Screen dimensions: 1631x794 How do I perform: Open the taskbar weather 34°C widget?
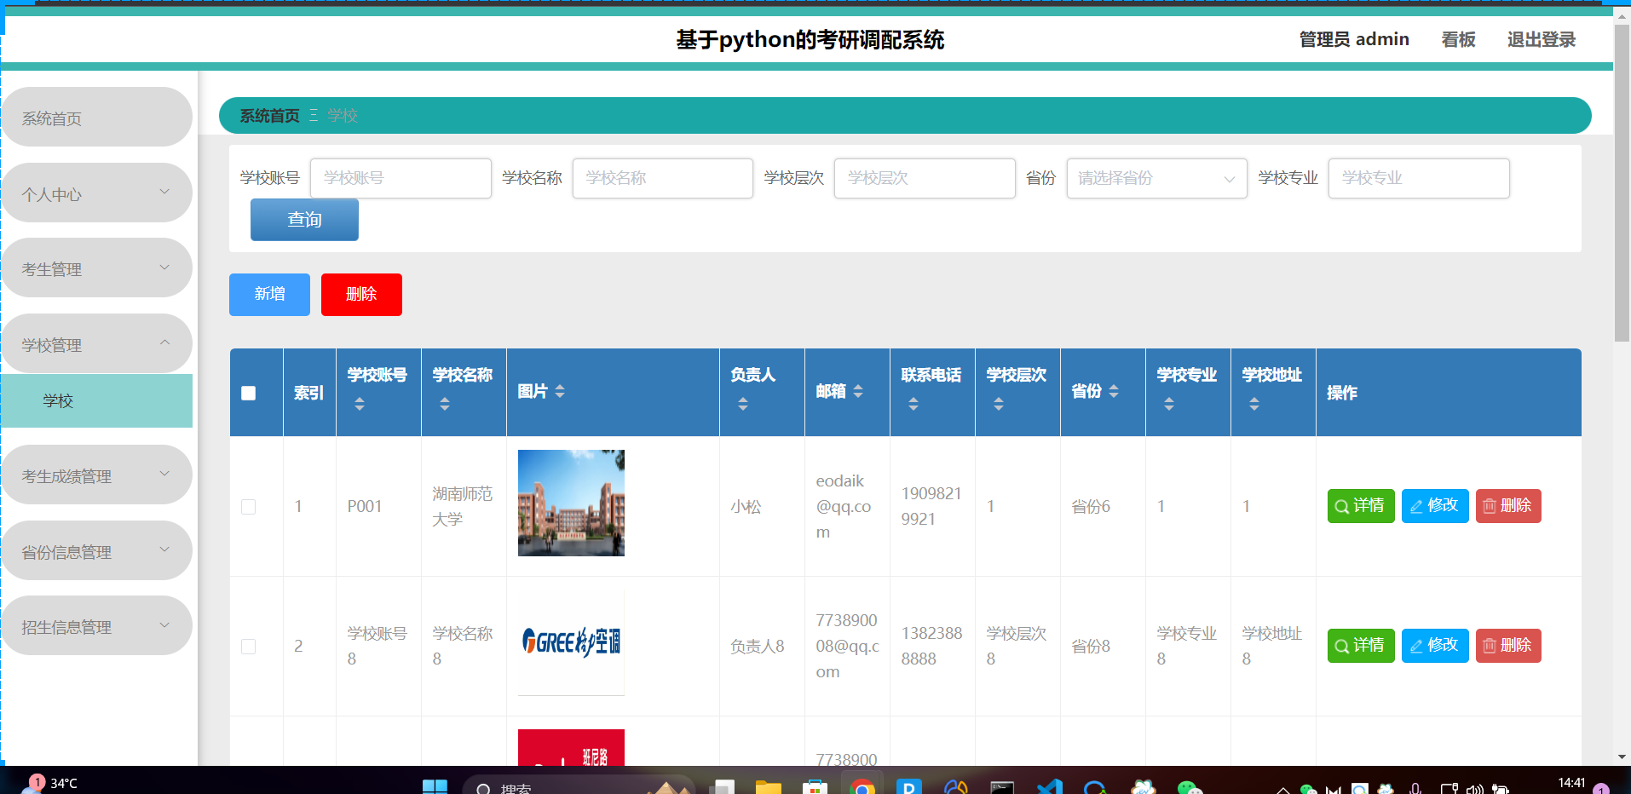point(51,784)
